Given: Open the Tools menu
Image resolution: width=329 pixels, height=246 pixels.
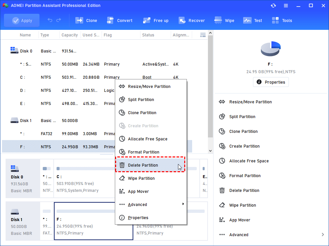Looking at the screenshot, I should pos(282,20).
